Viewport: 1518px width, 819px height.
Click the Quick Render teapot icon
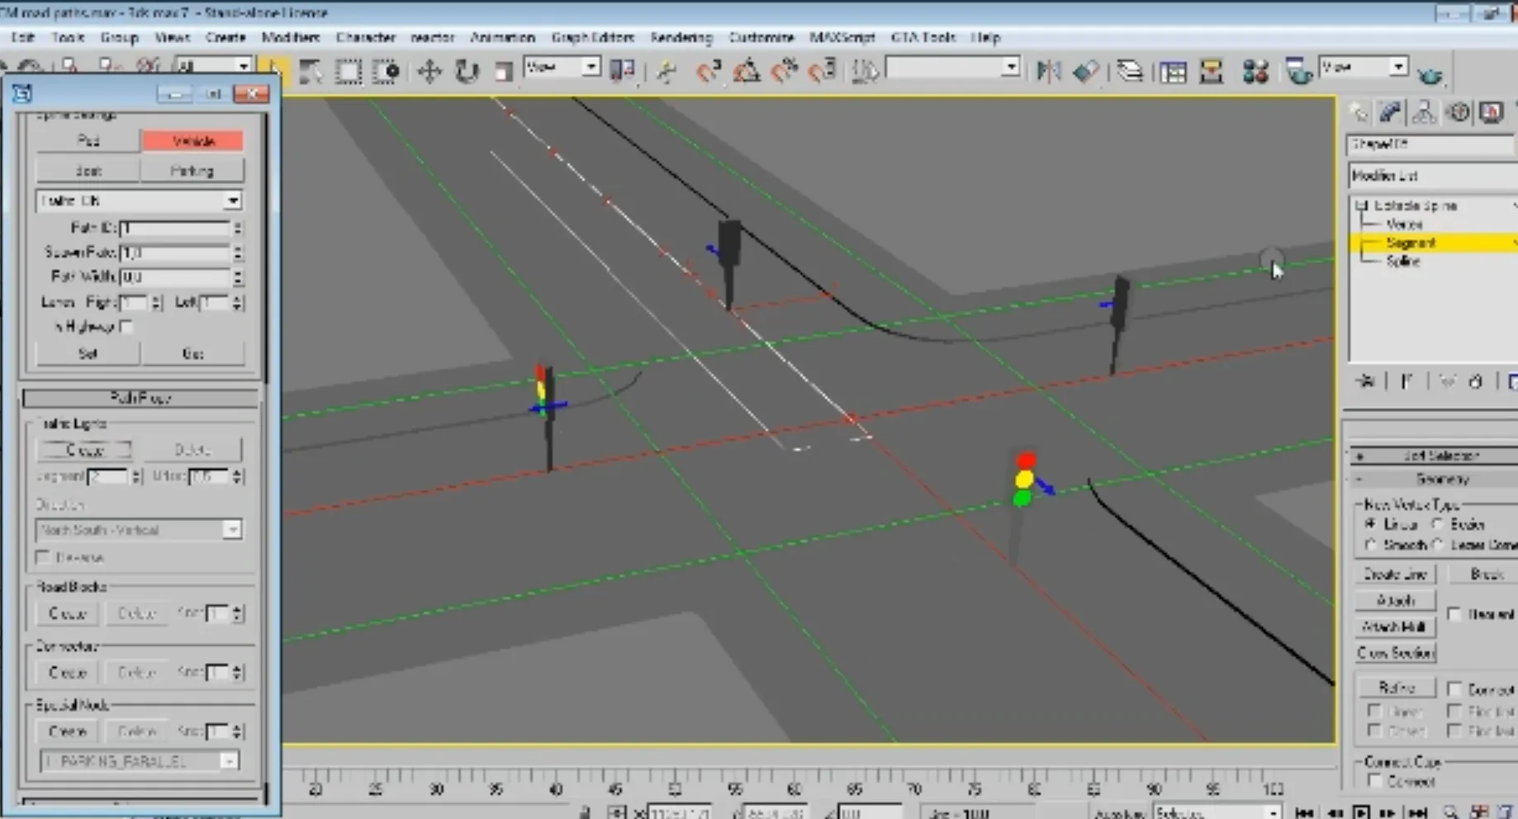pos(1430,76)
